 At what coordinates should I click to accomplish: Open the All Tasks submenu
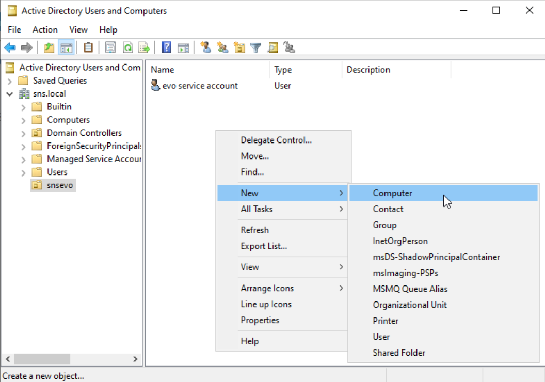[x=282, y=209]
